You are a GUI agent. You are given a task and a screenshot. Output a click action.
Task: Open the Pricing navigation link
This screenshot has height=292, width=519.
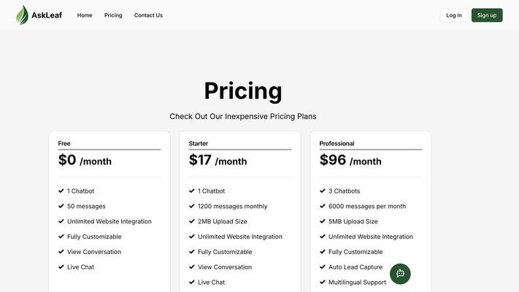click(113, 15)
